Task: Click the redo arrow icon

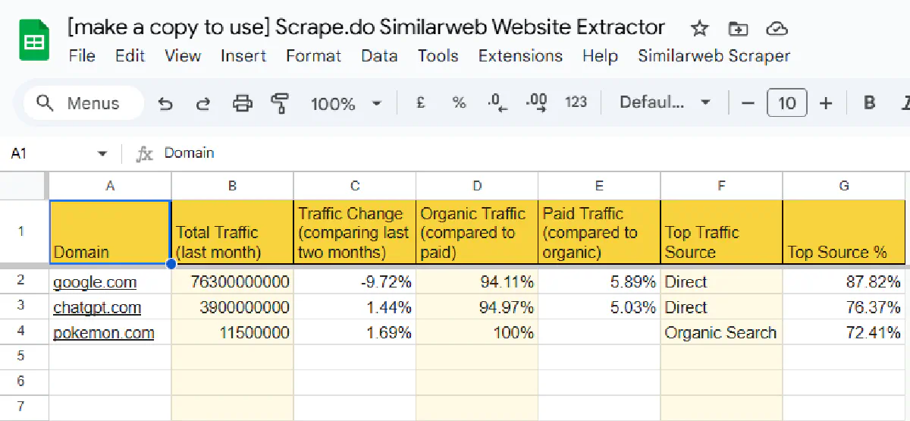Action: [x=202, y=103]
